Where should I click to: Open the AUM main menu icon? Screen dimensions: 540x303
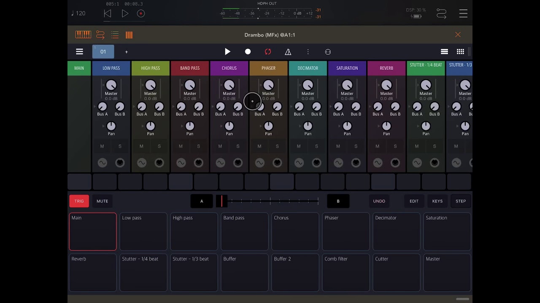(463, 13)
